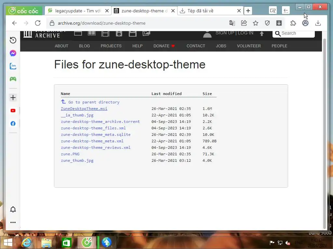The height and width of the screenshot is (249, 333).
Task: Open Messenger in the sidebar
Action: [x=13, y=53]
